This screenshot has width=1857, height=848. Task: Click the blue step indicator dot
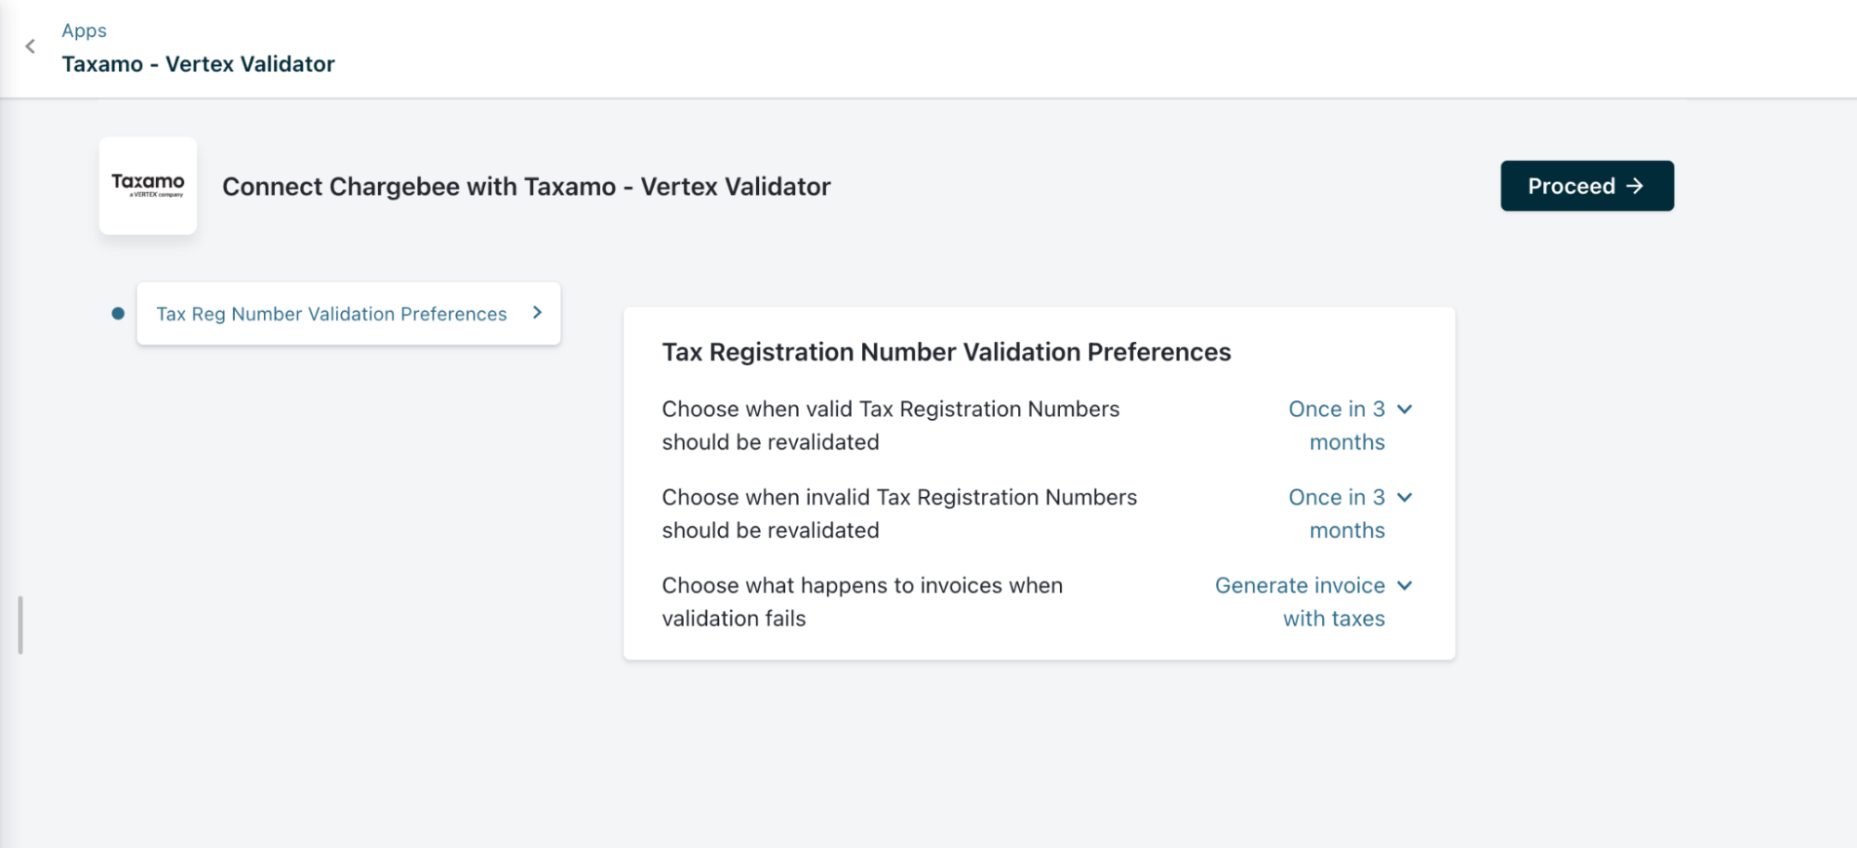coord(118,314)
